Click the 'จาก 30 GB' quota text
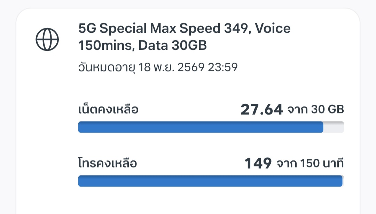The height and width of the screenshot is (214, 376). (315, 110)
